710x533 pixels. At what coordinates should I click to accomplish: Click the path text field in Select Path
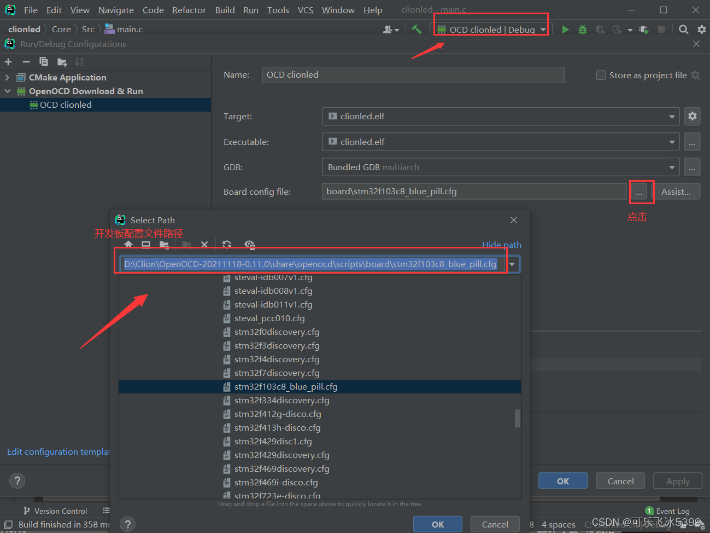(313, 264)
